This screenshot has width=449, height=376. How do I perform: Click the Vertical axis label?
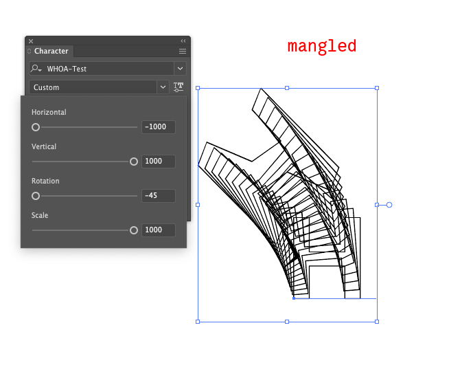tap(44, 146)
